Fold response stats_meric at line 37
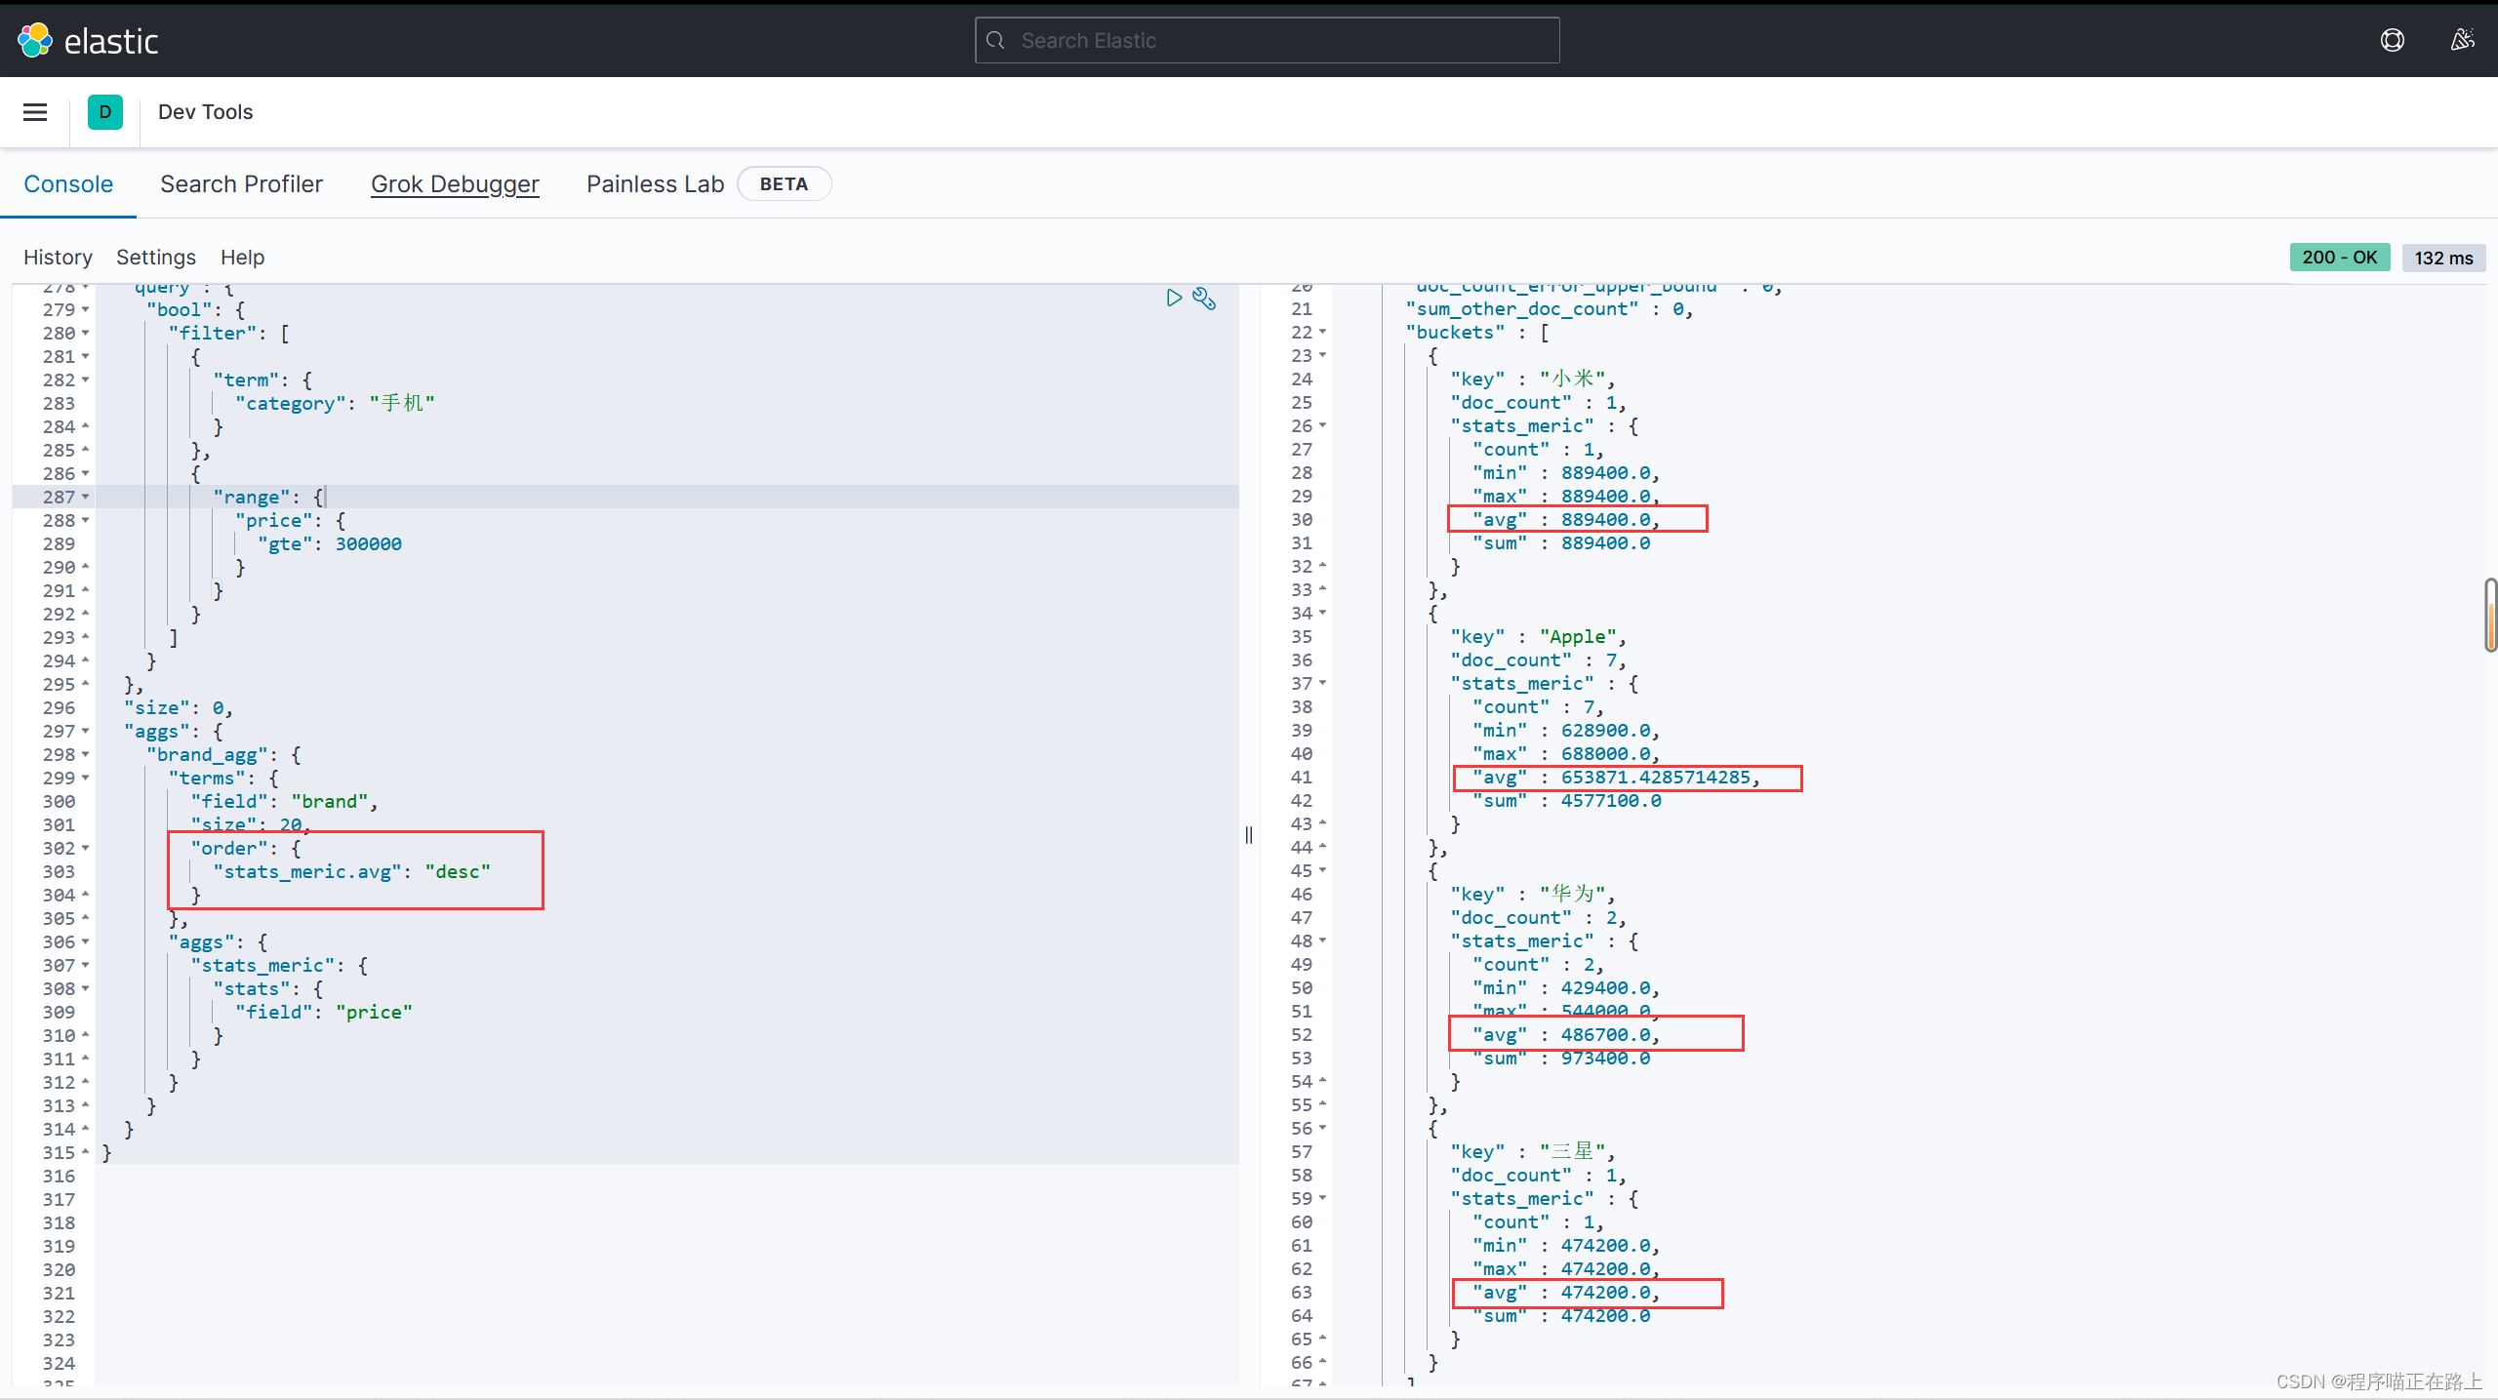Viewport: 2498px width, 1400px height. point(1322,684)
